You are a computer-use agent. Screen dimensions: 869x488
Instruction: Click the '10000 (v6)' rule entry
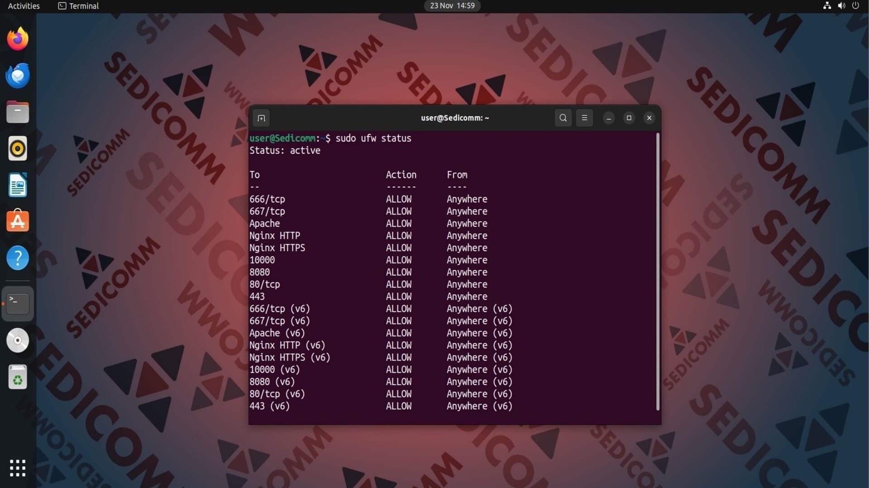275,370
